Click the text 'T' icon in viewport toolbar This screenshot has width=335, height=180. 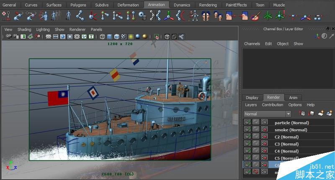pyautogui.click(x=91, y=37)
